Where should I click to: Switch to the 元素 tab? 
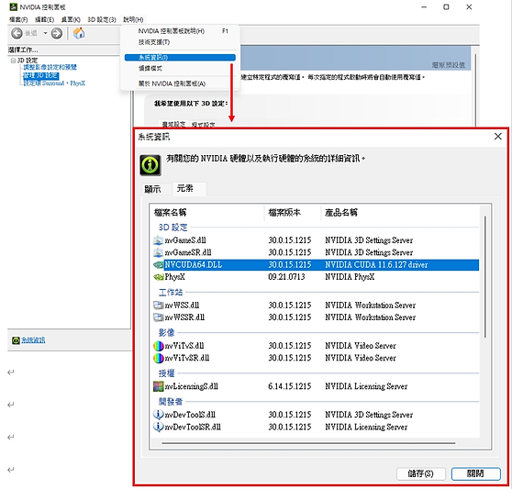pyautogui.click(x=189, y=188)
